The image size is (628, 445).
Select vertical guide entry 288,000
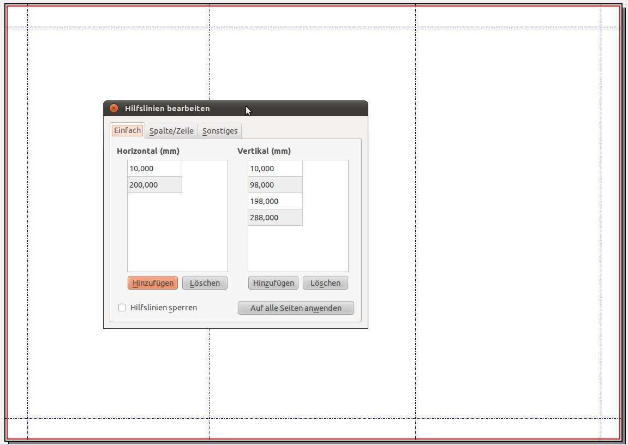tap(275, 218)
